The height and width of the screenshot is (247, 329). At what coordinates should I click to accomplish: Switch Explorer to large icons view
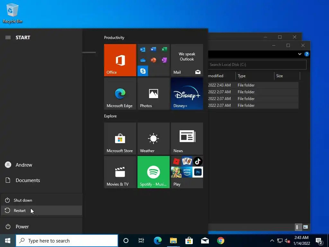pyautogui.click(x=306, y=227)
